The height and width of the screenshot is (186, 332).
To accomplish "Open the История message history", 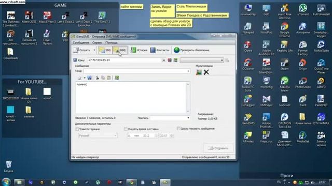I will [139, 50].
